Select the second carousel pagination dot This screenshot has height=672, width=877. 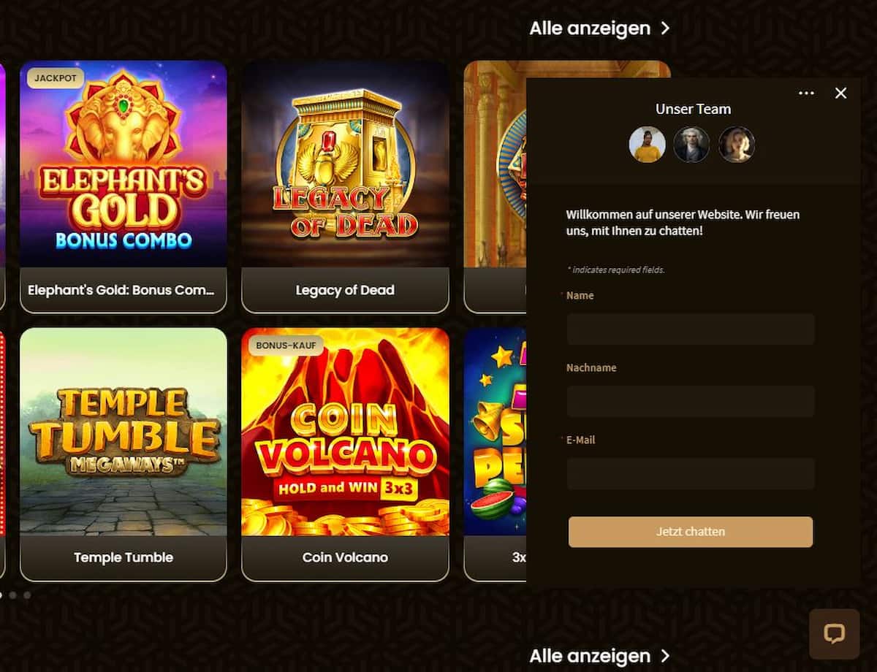[12, 595]
